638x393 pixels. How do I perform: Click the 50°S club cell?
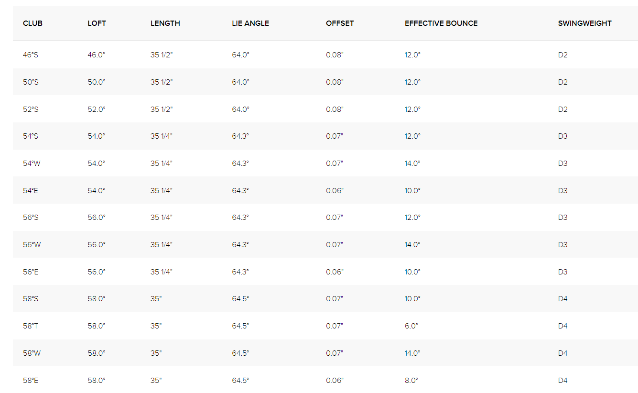[31, 82]
